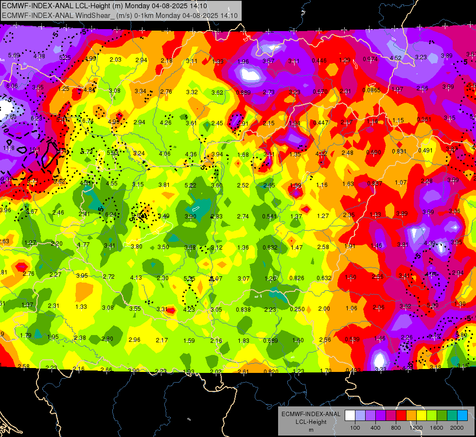Click the wind shear value 0.539

click(352, 339)
